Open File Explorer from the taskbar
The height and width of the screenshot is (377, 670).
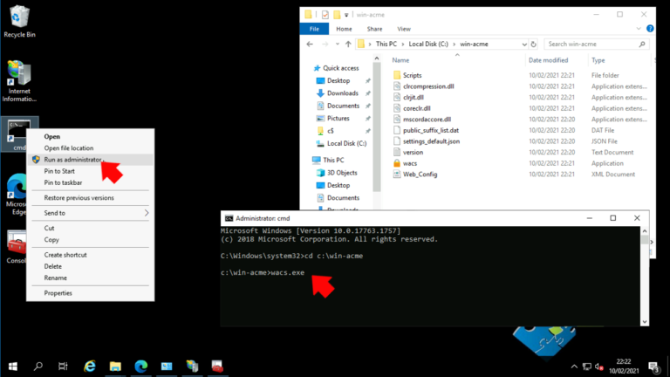pos(115,367)
